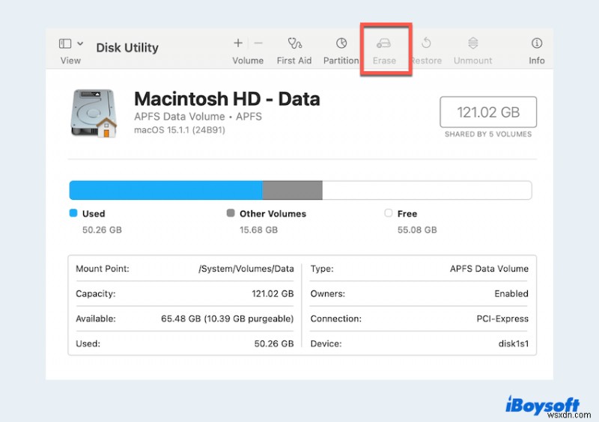
Task: Open the Info circle icon
Action: tap(537, 43)
